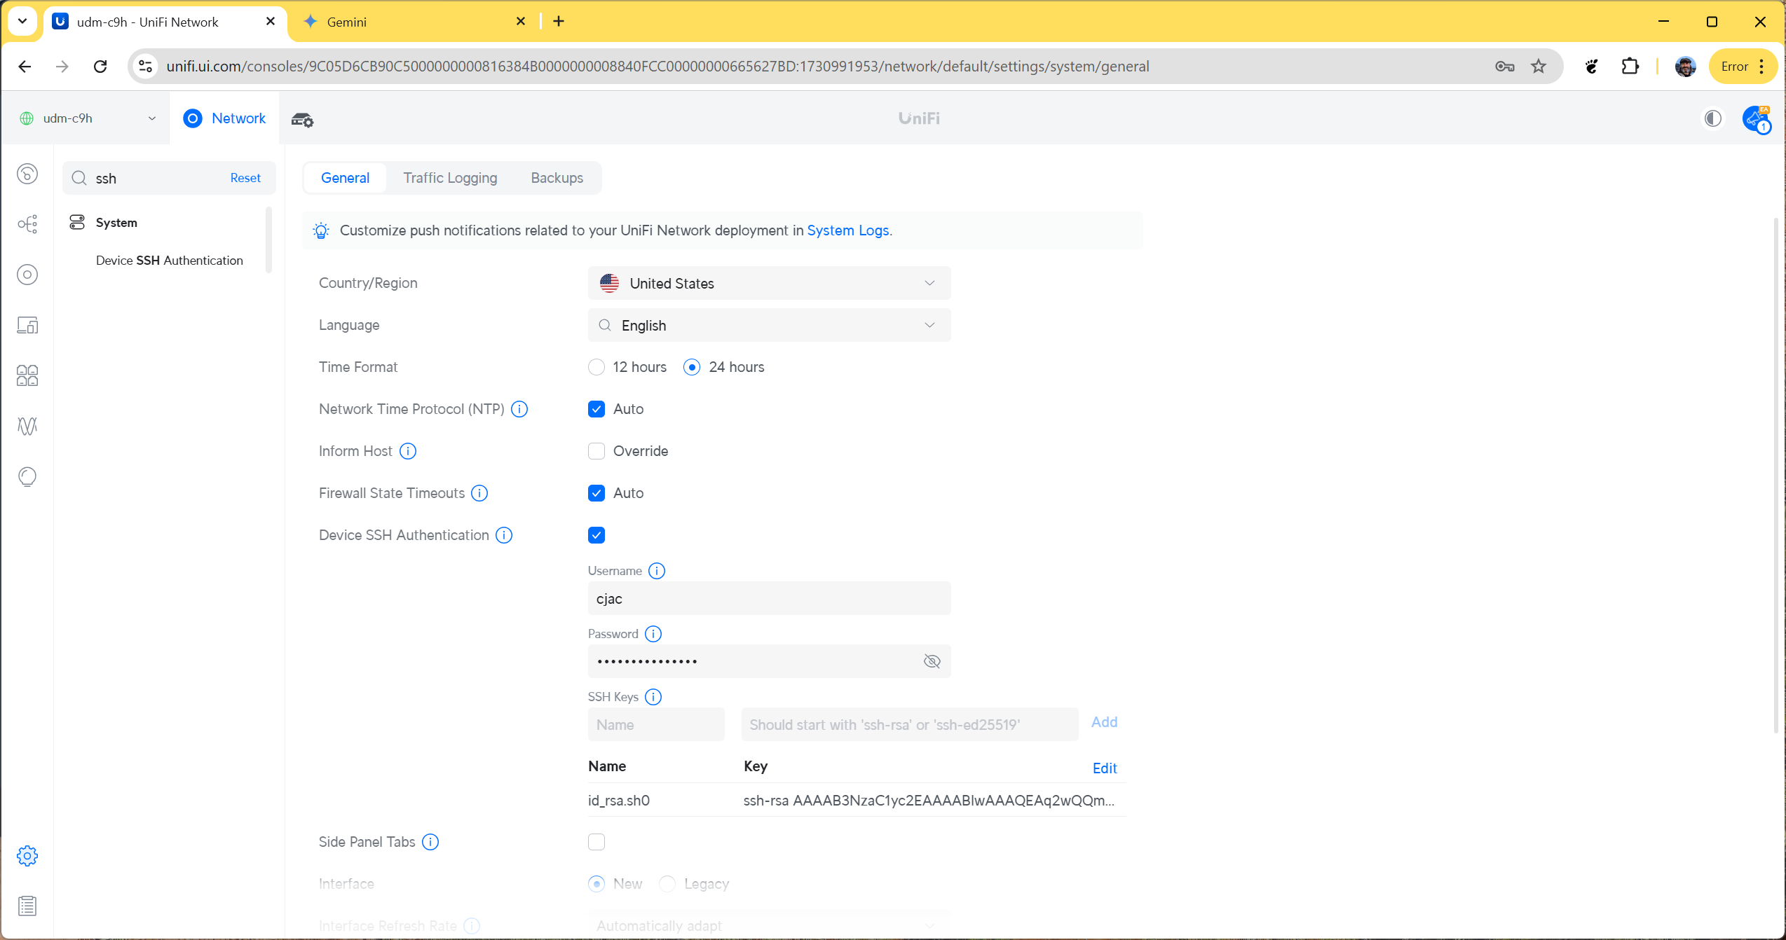Click Reset in the settings search box
The image size is (1786, 940).
pyautogui.click(x=245, y=178)
